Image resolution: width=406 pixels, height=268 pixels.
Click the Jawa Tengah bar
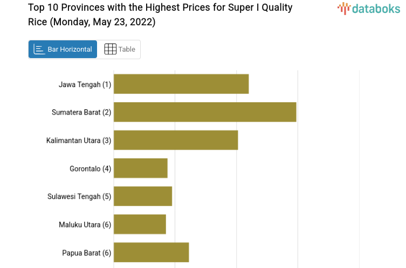pos(181,84)
